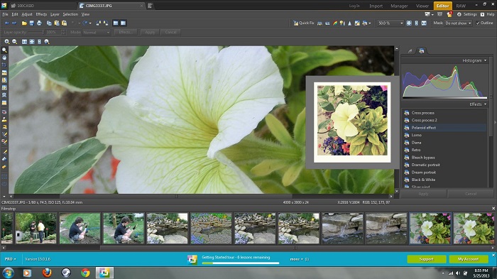Select the Fill bucket tool in the toolbox
Screen dimensions: 497x279
4,159
